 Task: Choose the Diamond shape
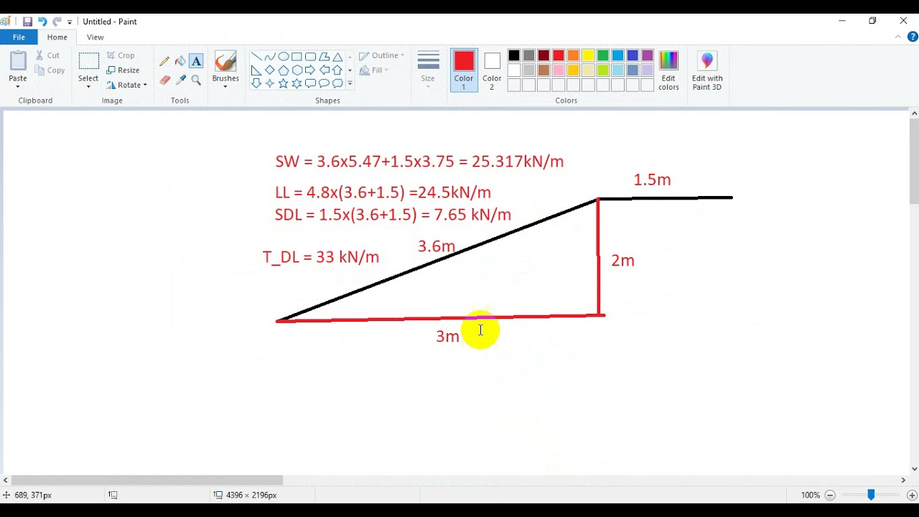pyautogui.click(x=270, y=70)
